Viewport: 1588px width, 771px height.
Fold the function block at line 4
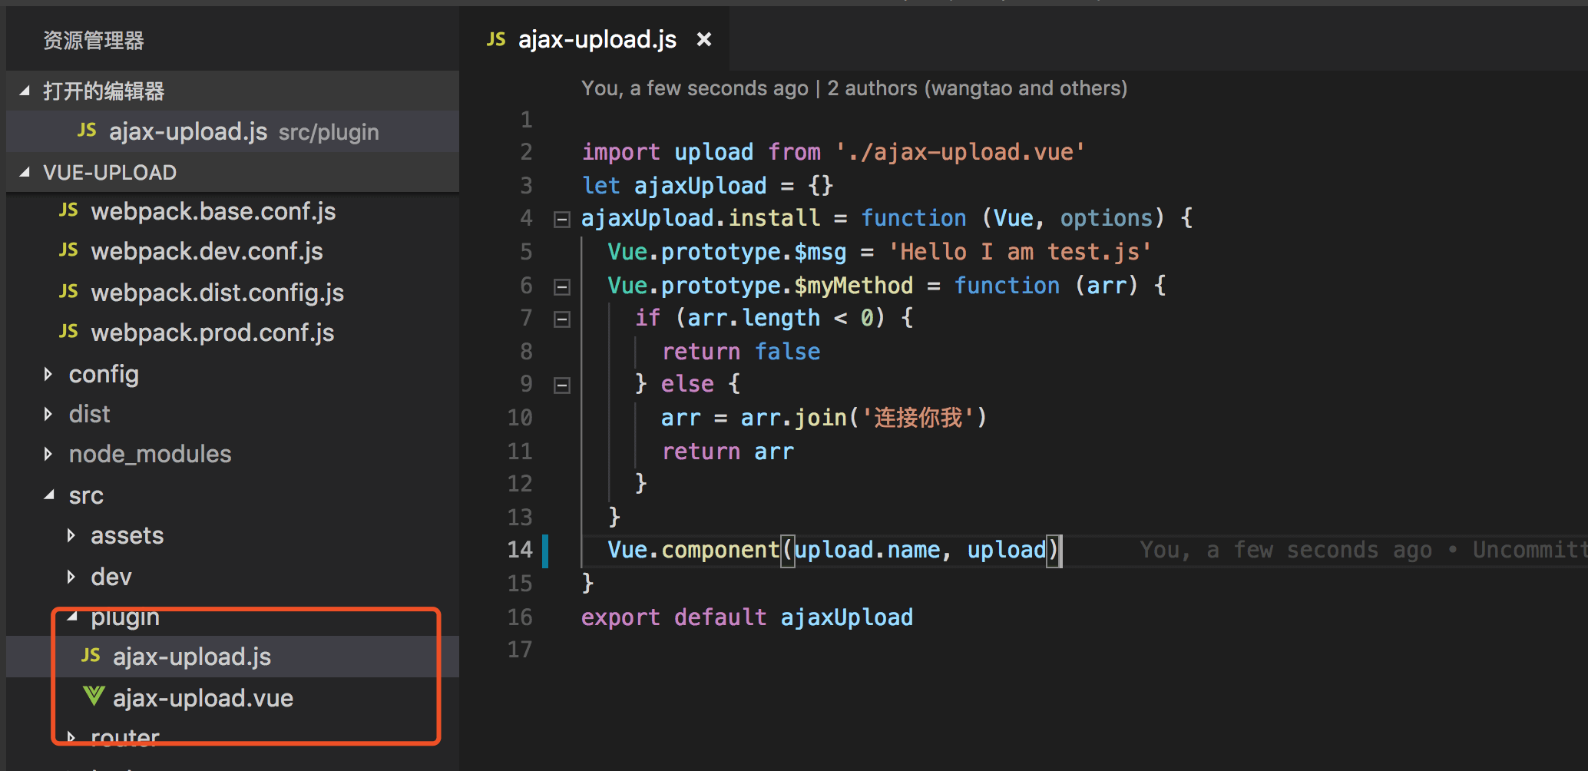point(562,220)
